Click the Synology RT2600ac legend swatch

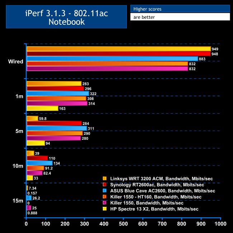[105, 185]
